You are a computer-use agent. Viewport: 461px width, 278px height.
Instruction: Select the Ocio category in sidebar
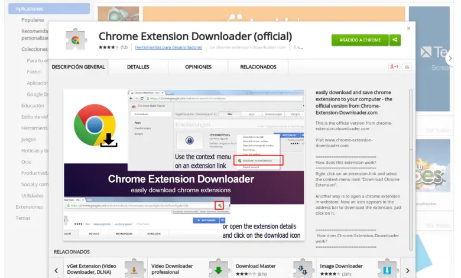[x=26, y=162]
